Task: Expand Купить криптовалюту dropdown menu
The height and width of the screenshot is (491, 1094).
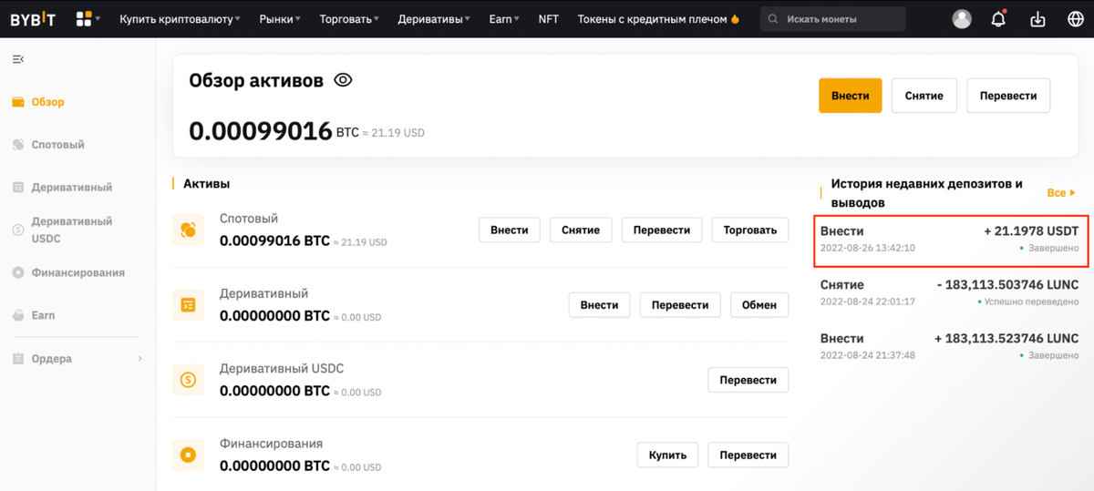Action: pos(181,18)
